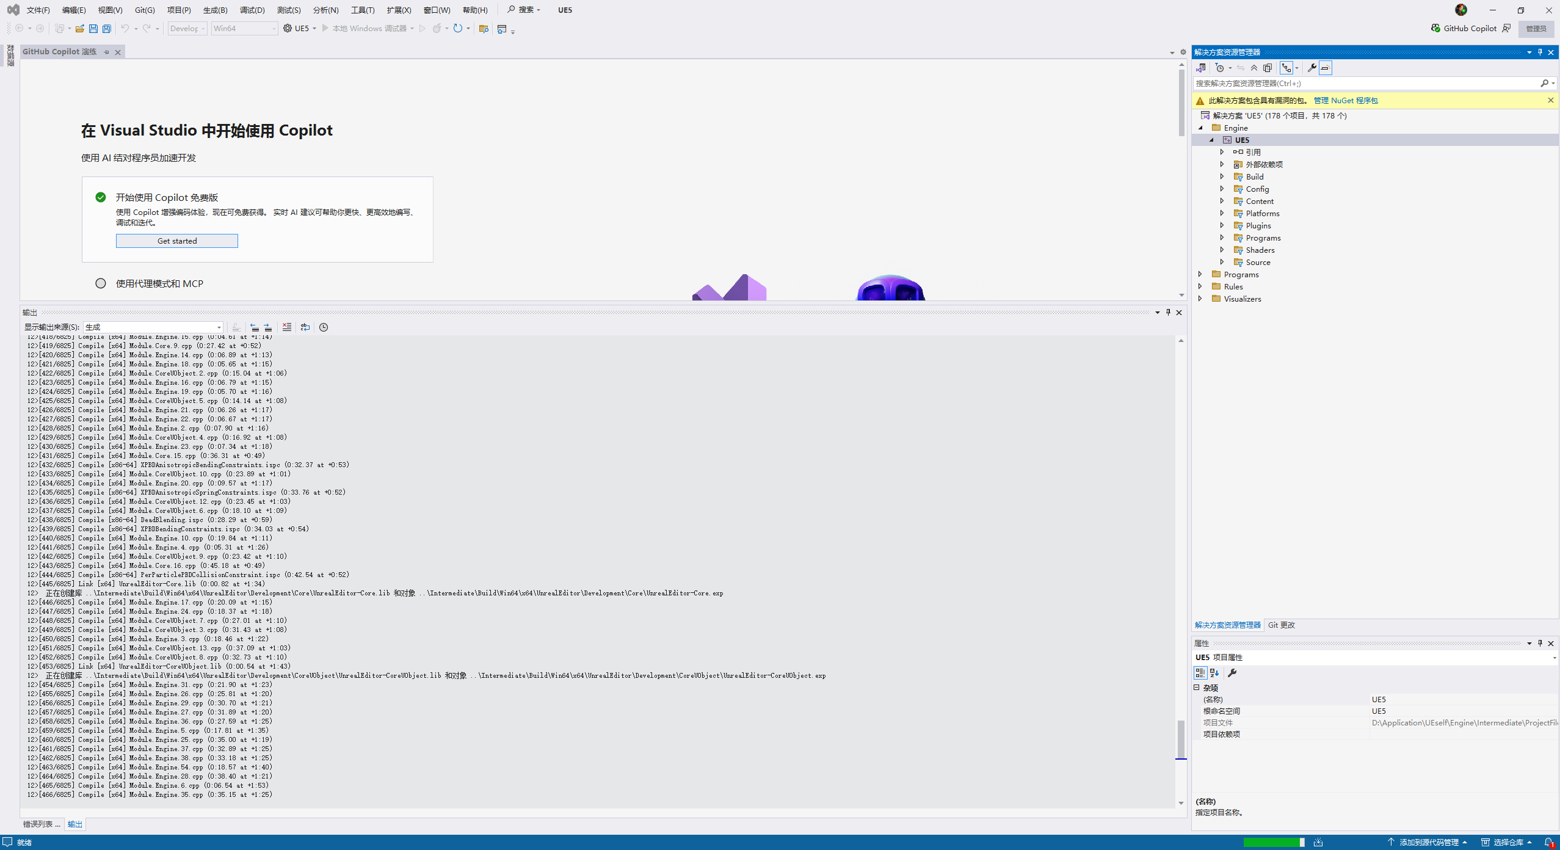Viewport: 1560px width, 850px height.
Task: Click the pending changes filter clock icon
Action: point(1220,68)
